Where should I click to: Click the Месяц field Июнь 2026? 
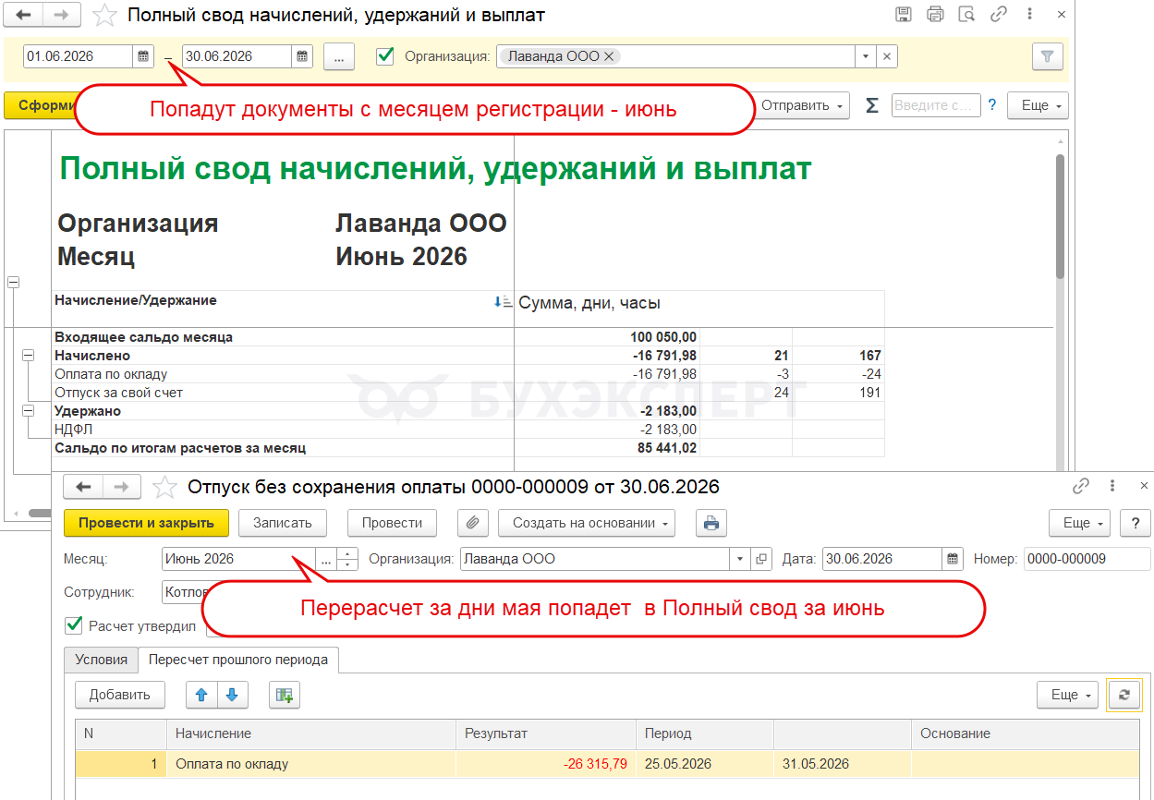pos(238,559)
